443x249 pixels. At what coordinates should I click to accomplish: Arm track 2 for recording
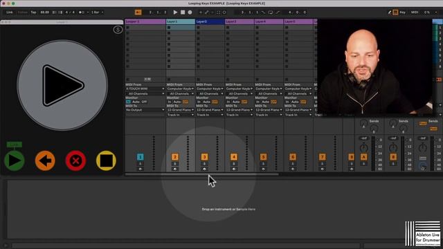coord(175,169)
